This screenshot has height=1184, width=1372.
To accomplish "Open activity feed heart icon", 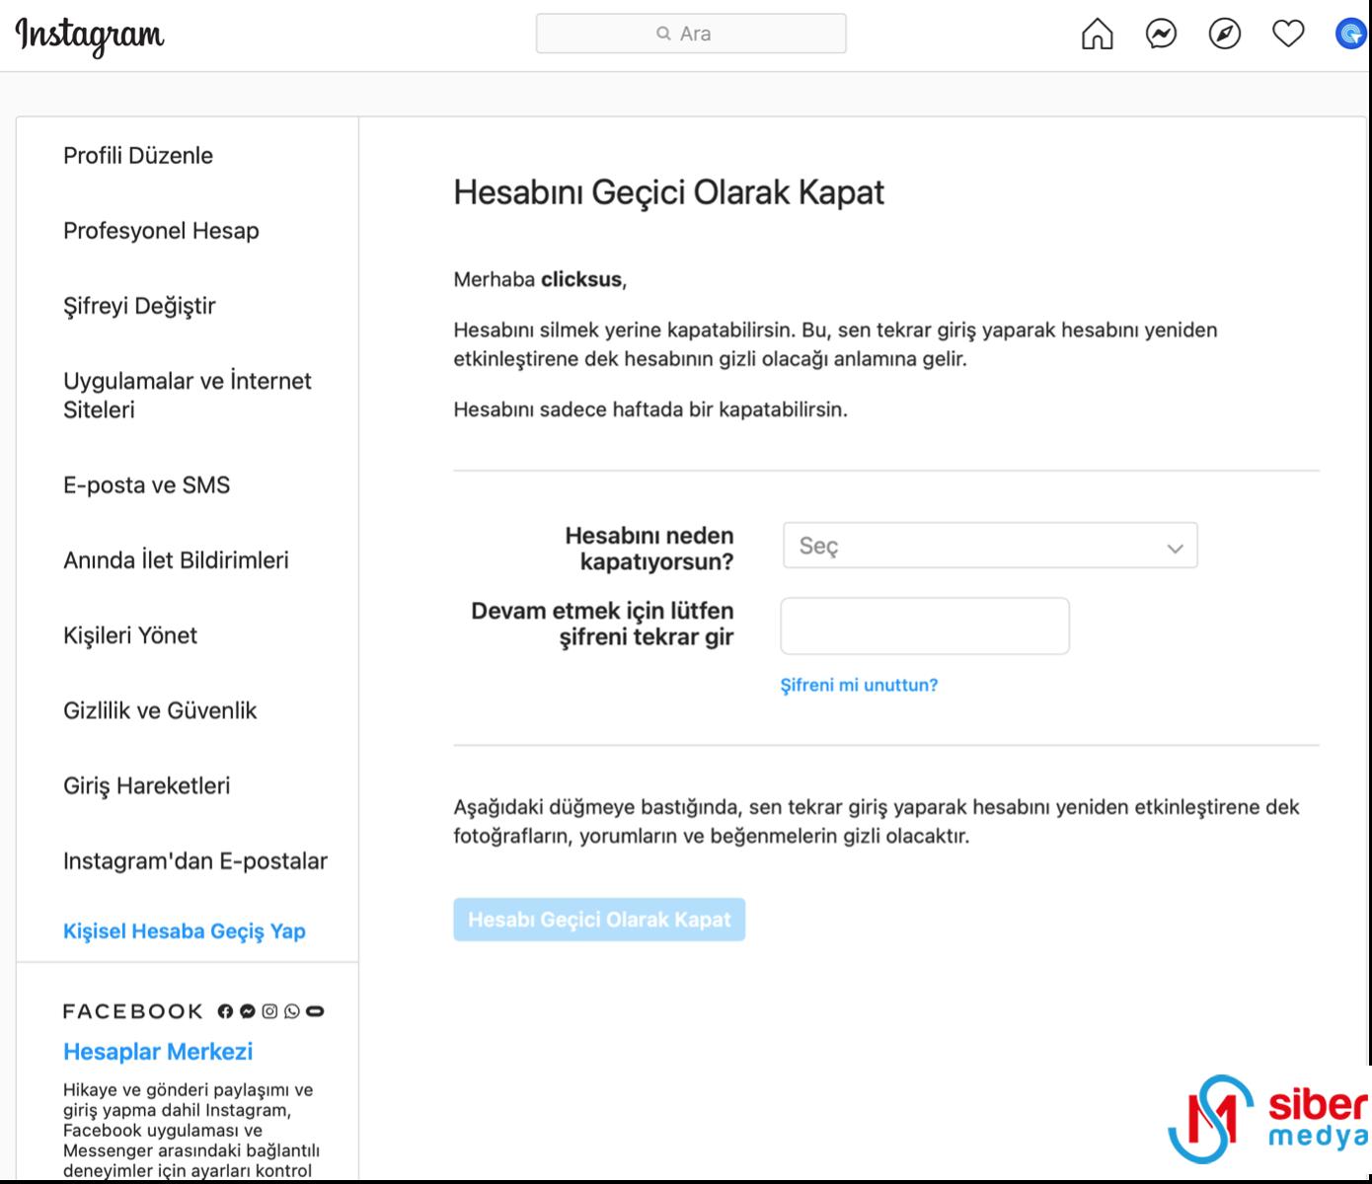I will click(1287, 35).
